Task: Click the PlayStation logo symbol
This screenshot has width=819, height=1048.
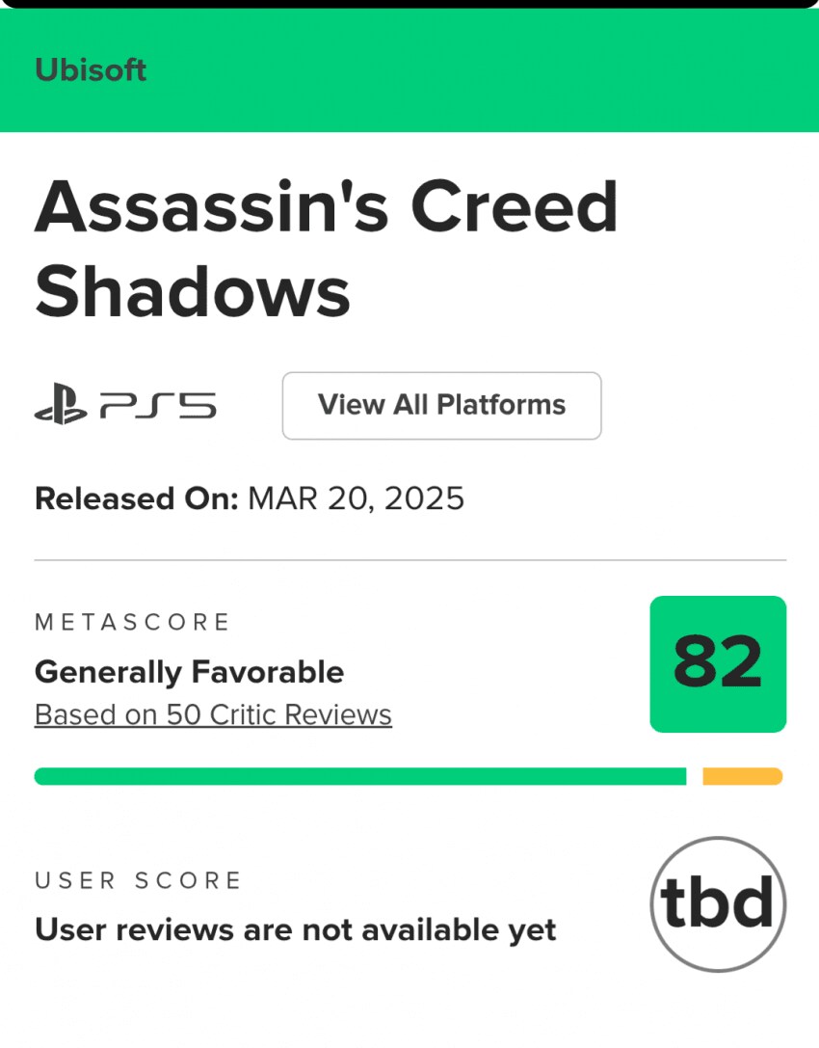Action: pos(61,406)
